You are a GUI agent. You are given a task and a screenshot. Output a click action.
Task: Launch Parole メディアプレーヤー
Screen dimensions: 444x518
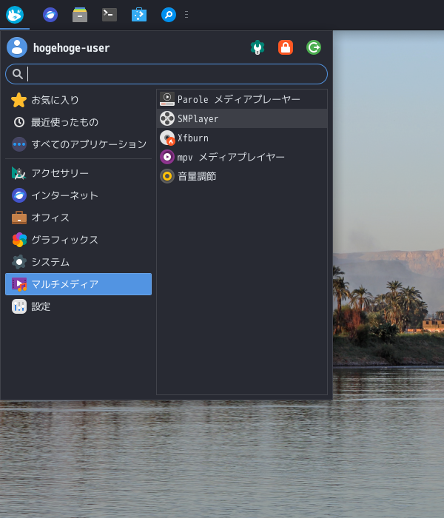point(242,99)
